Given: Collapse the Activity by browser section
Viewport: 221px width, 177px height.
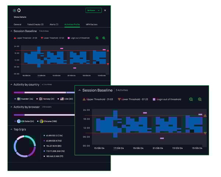Looking at the screenshot, I should pyautogui.click(x=11, y=107).
